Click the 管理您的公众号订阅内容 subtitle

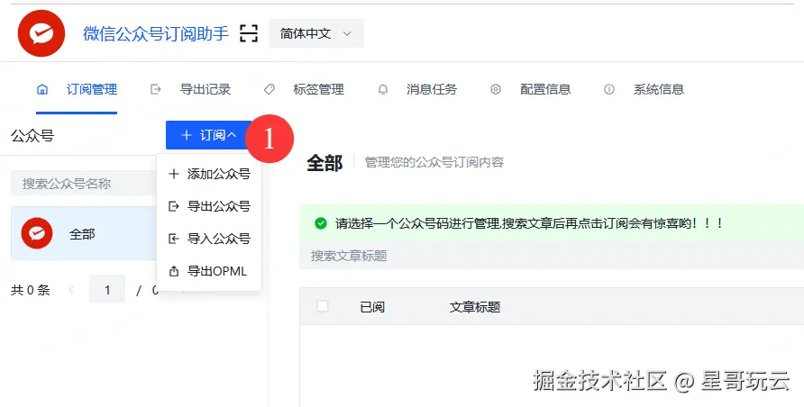434,162
